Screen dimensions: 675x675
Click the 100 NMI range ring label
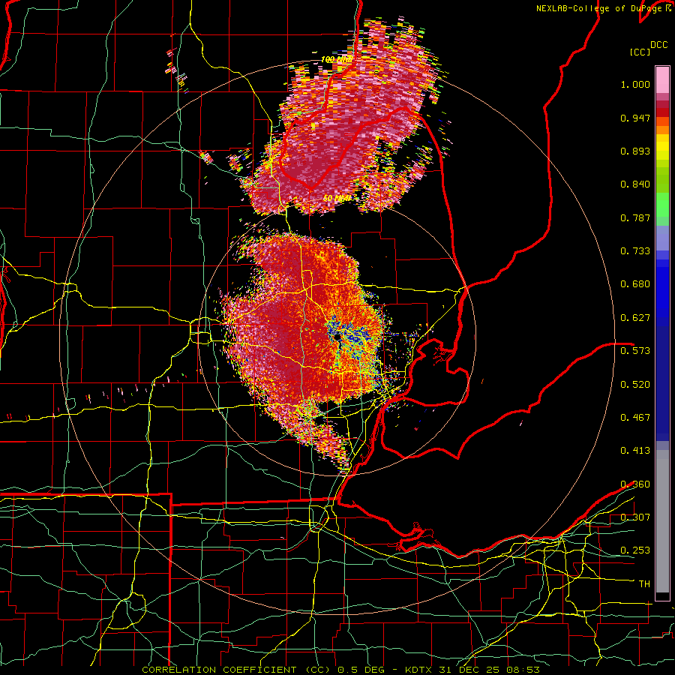coord(337,59)
